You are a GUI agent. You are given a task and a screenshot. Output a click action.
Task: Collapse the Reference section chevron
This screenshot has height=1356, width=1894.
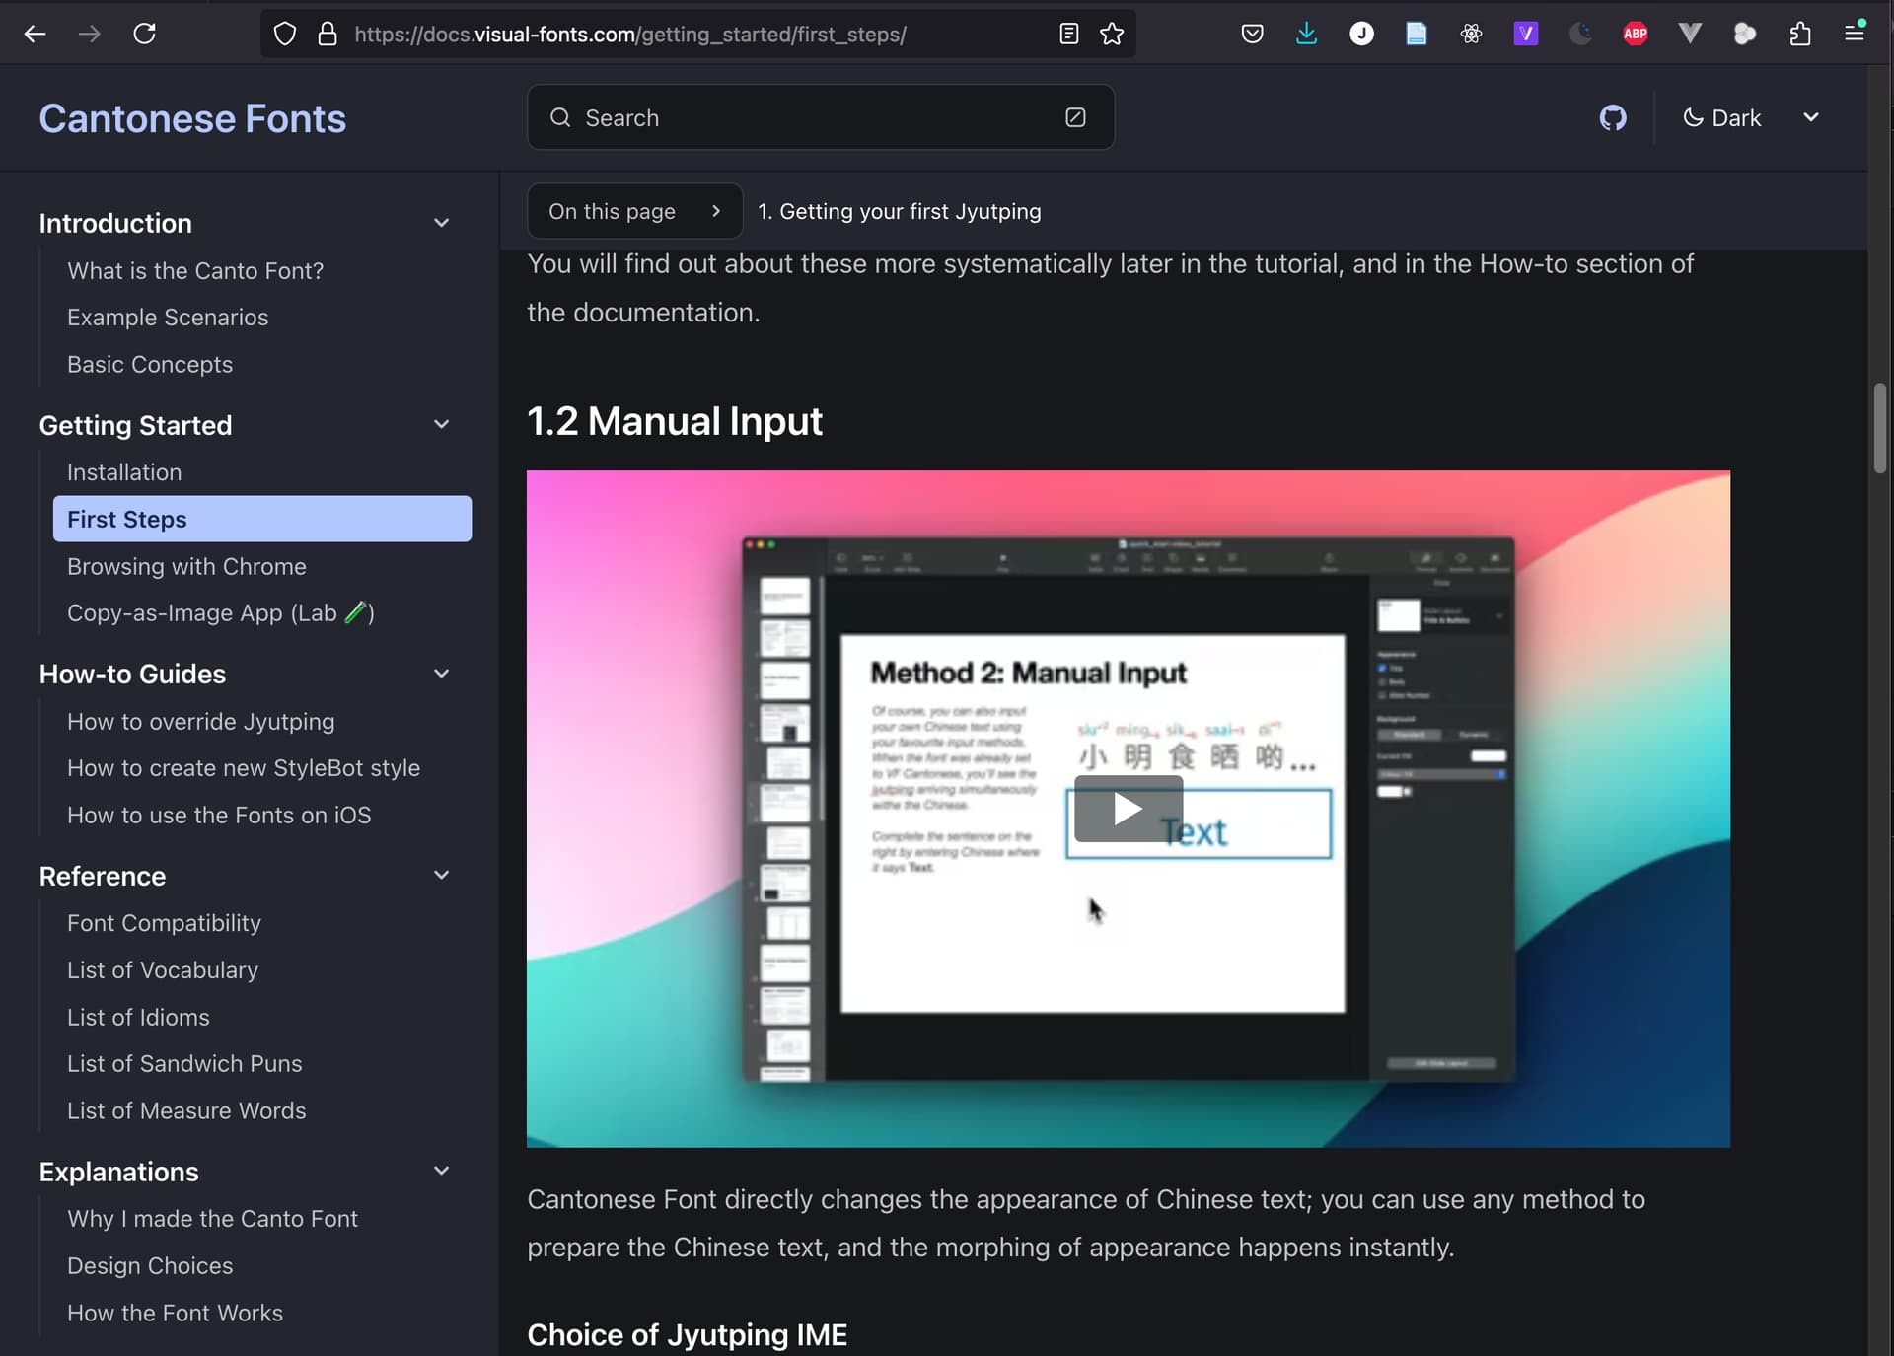441,876
